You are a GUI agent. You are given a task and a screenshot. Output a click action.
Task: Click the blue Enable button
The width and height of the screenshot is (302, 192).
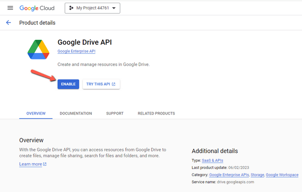[x=69, y=84]
